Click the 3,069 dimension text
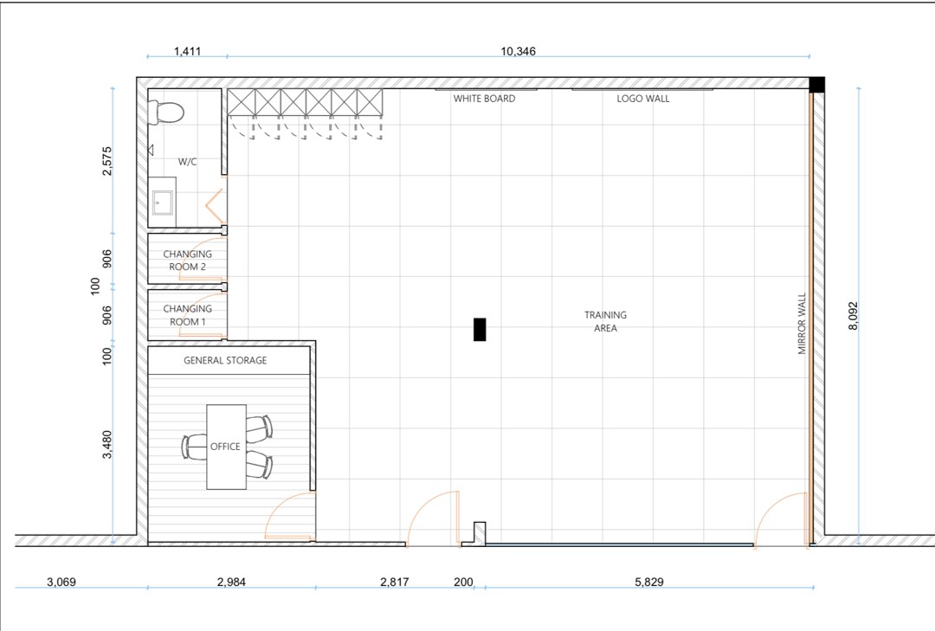The image size is (935, 631). (x=61, y=582)
